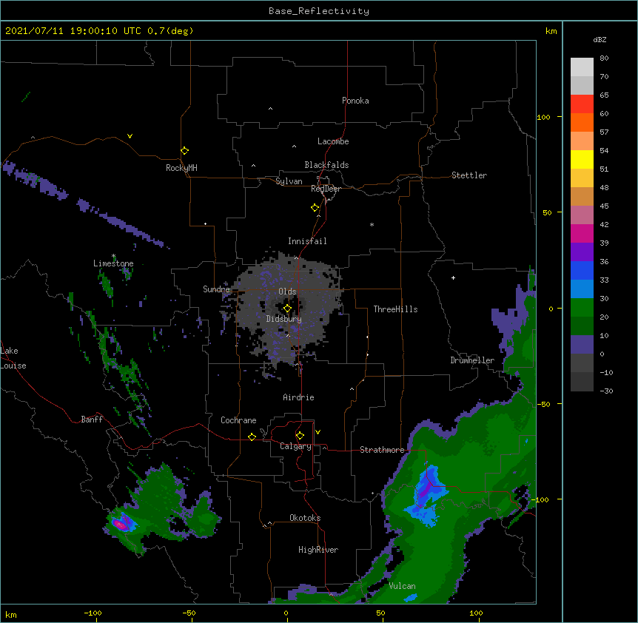Click the yellow diamond marker south of RedDeer
The width and height of the screenshot is (638, 623).
[x=315, y=208]
